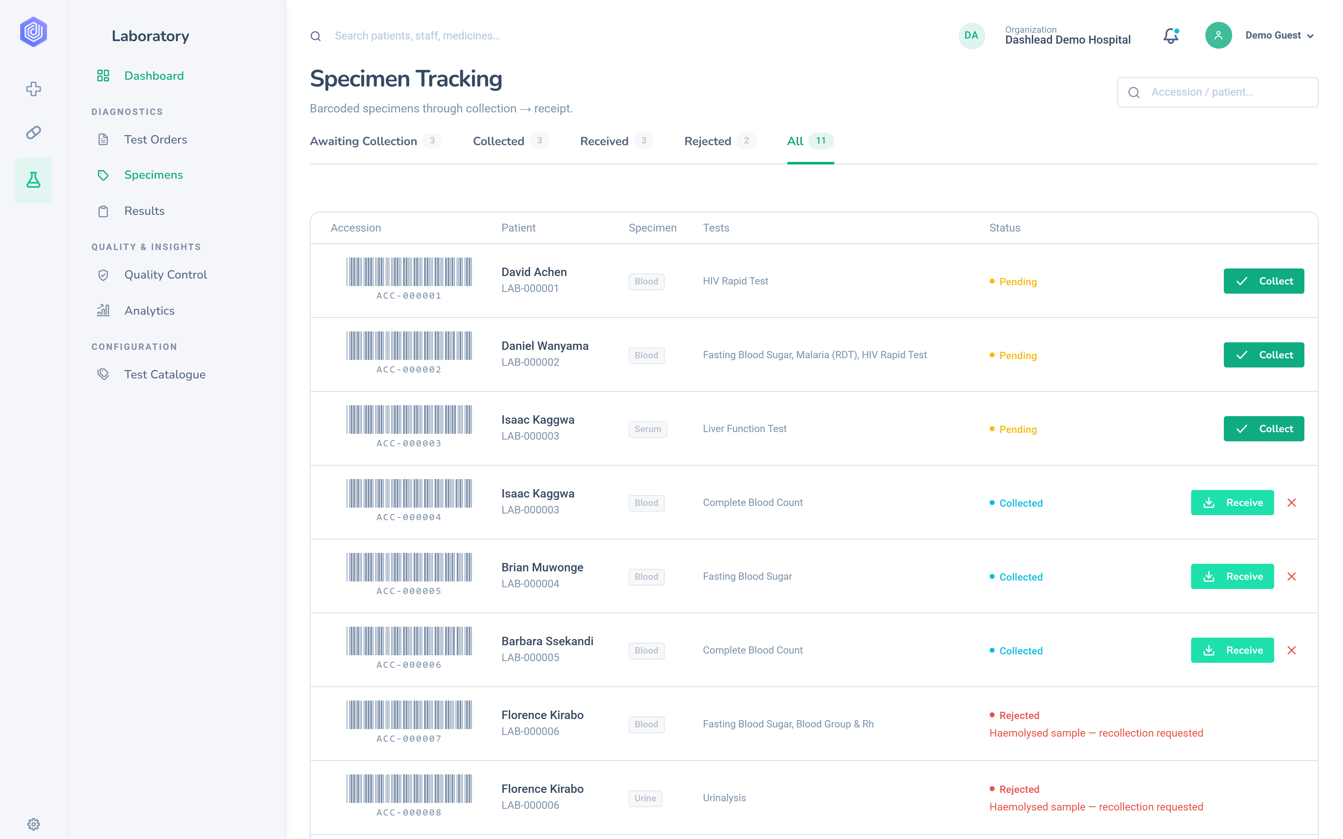
Task: Open the Dashlead Demo Hospital organization selector
Action: pyautogui.click(x=1067, y=36)
